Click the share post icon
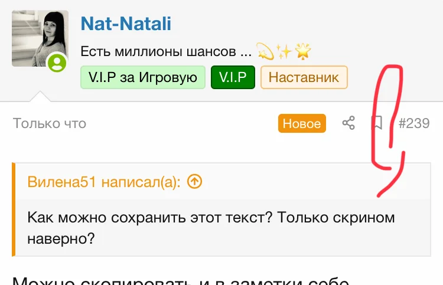 pos(349,123)
